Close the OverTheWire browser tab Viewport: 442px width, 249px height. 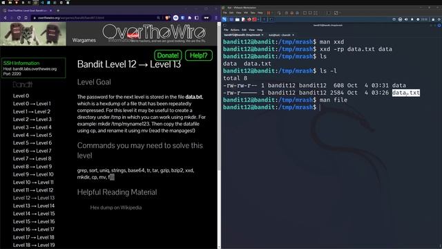point(50,10)
